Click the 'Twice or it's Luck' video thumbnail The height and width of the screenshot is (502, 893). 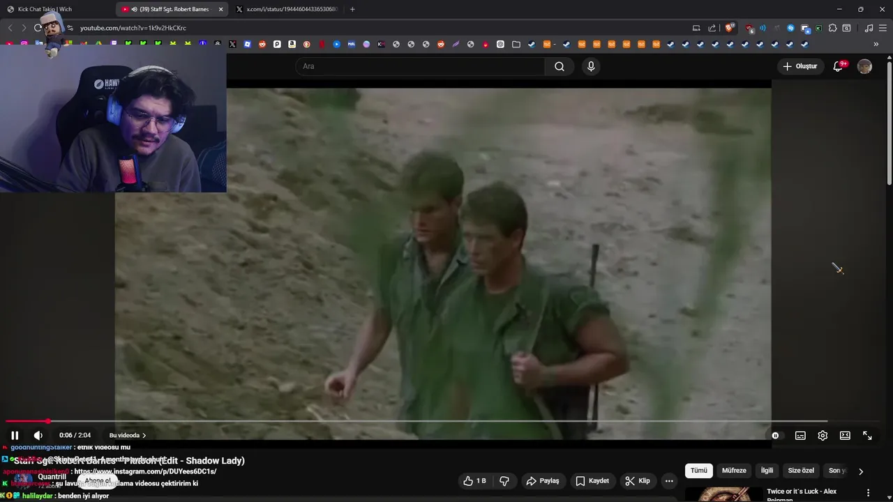(723, 494)
